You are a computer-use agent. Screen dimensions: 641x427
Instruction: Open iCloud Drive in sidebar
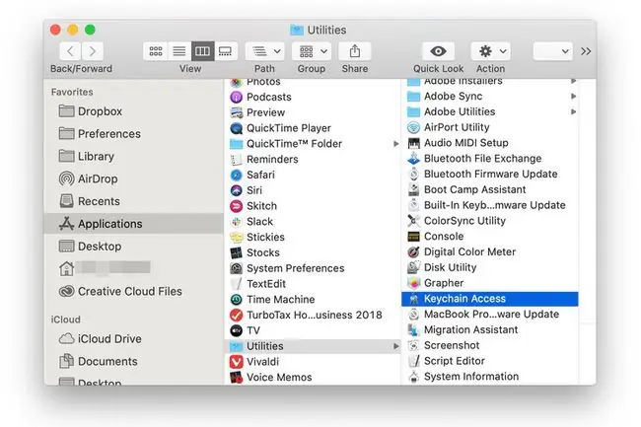133,338
